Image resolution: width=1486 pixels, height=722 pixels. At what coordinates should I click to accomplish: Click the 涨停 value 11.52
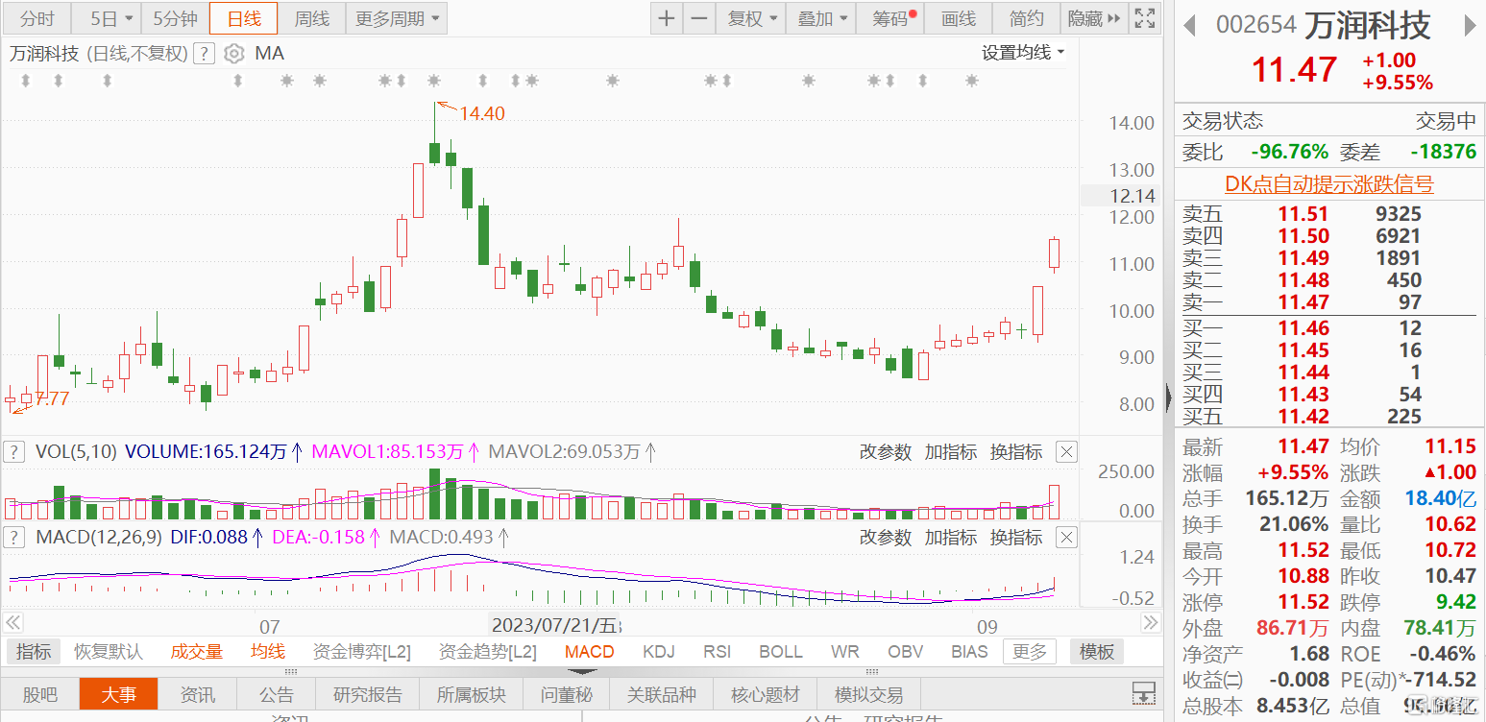(x=1303, y=602)
